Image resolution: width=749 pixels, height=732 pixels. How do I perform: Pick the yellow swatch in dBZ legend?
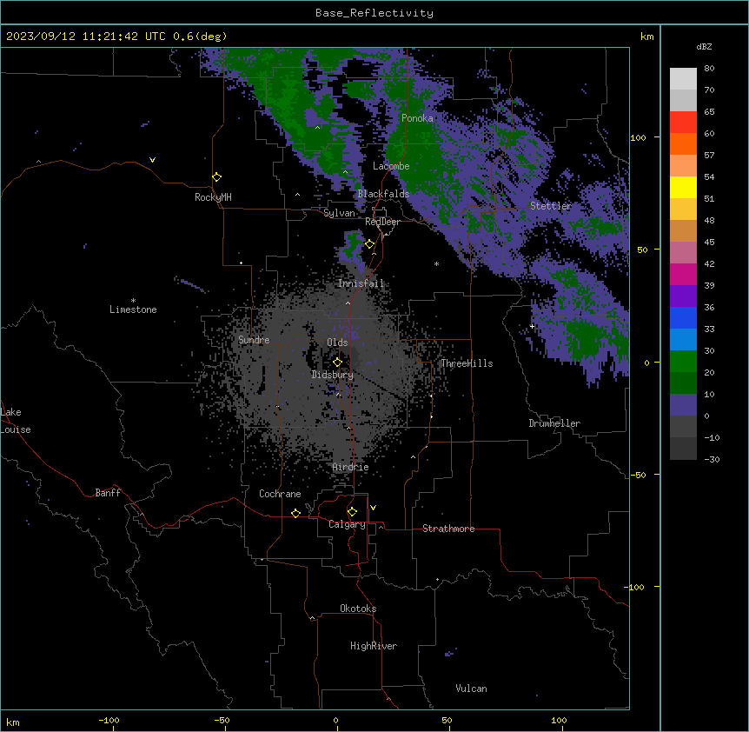(x=683, y=187)
